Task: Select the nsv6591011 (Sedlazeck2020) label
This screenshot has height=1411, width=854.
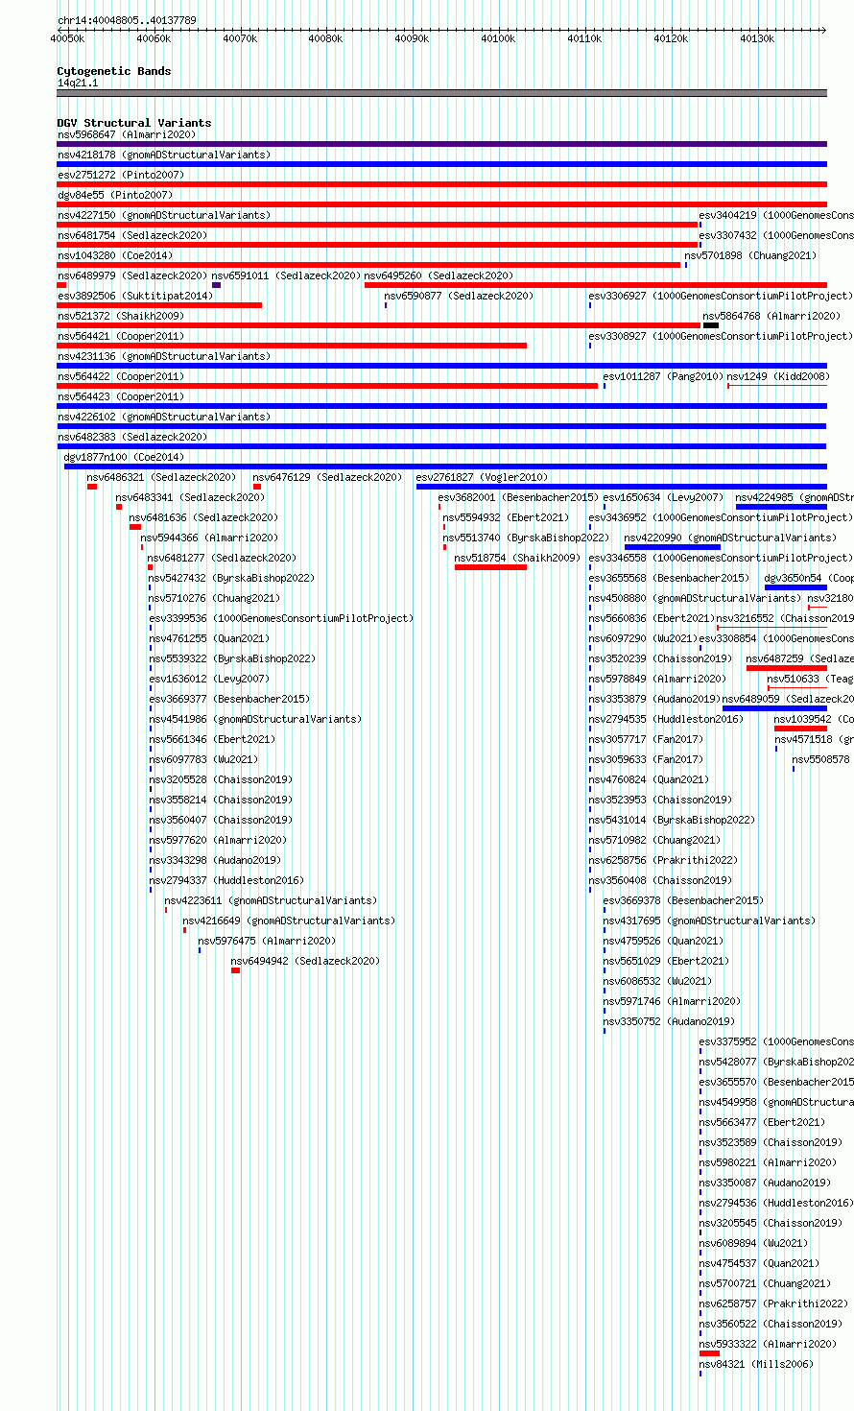Action: (287, 275)
